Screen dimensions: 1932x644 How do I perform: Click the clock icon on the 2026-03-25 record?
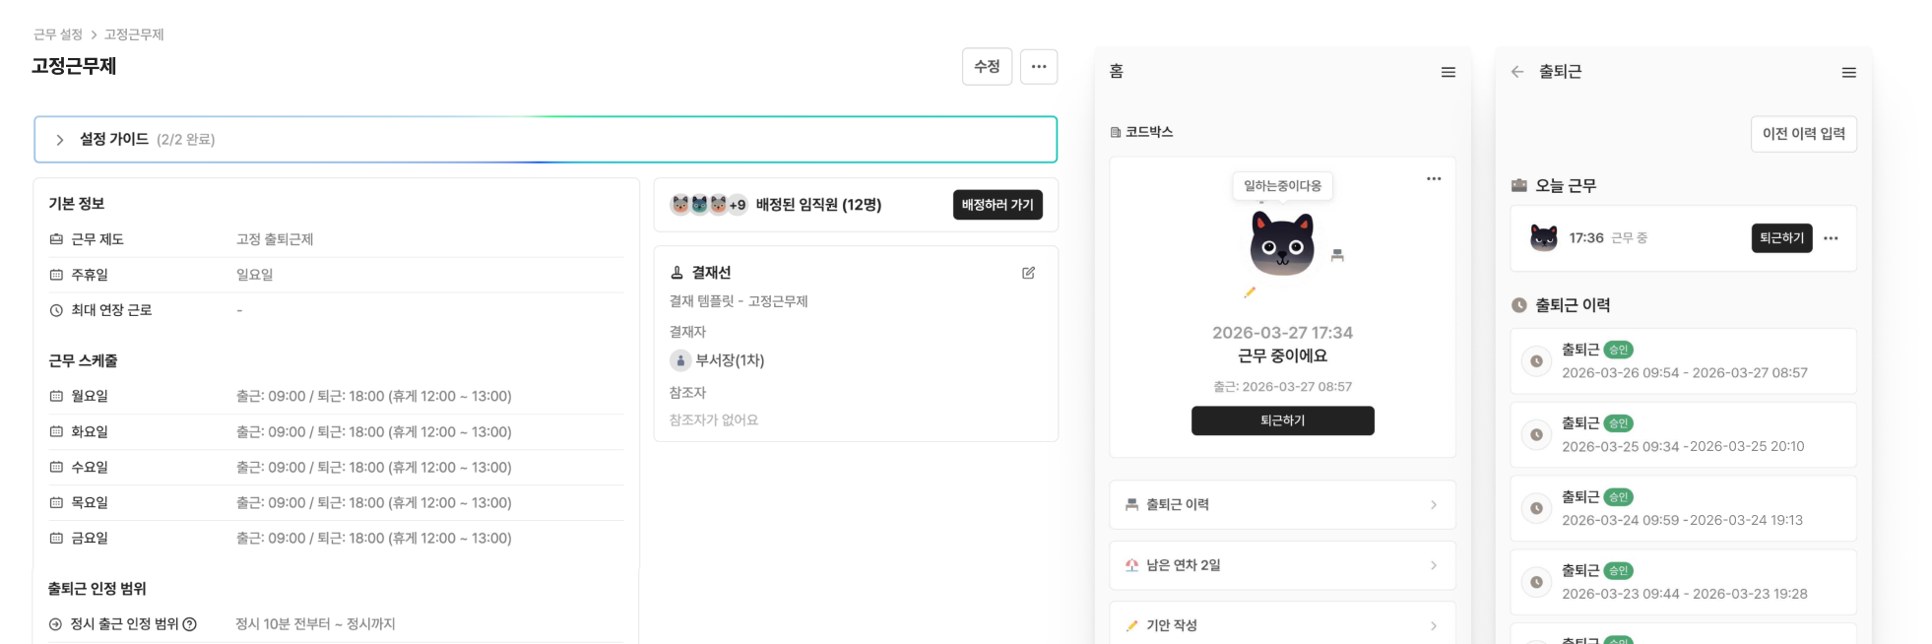(x=1536, y=435)
